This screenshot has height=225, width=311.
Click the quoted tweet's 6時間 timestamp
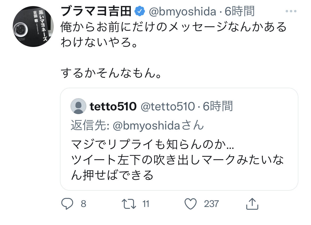[x=218, y=106]
